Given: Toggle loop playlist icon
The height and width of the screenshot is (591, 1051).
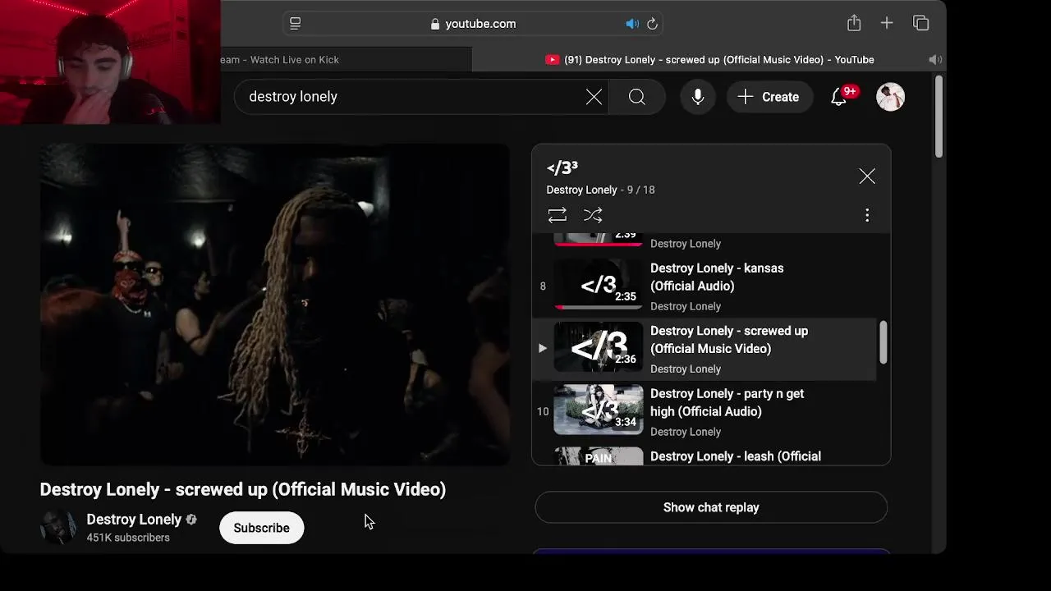Looking at the screenshot, I should (558, 215).
